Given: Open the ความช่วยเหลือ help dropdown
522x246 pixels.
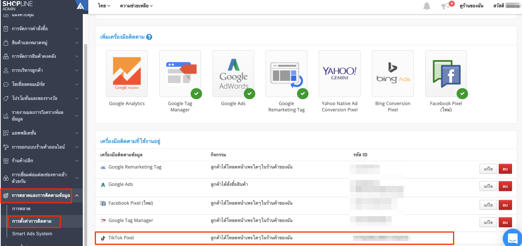Looking at the screenshot, I should coord(136,6).
